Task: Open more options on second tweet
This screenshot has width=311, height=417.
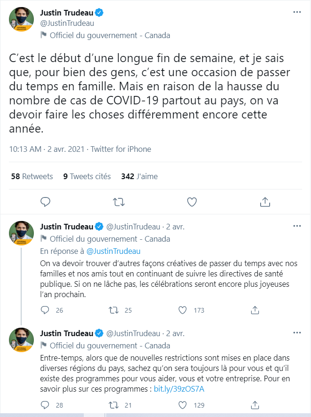Action: coord(297,226)
